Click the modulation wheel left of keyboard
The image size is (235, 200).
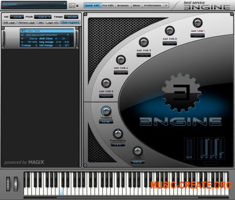16,184
